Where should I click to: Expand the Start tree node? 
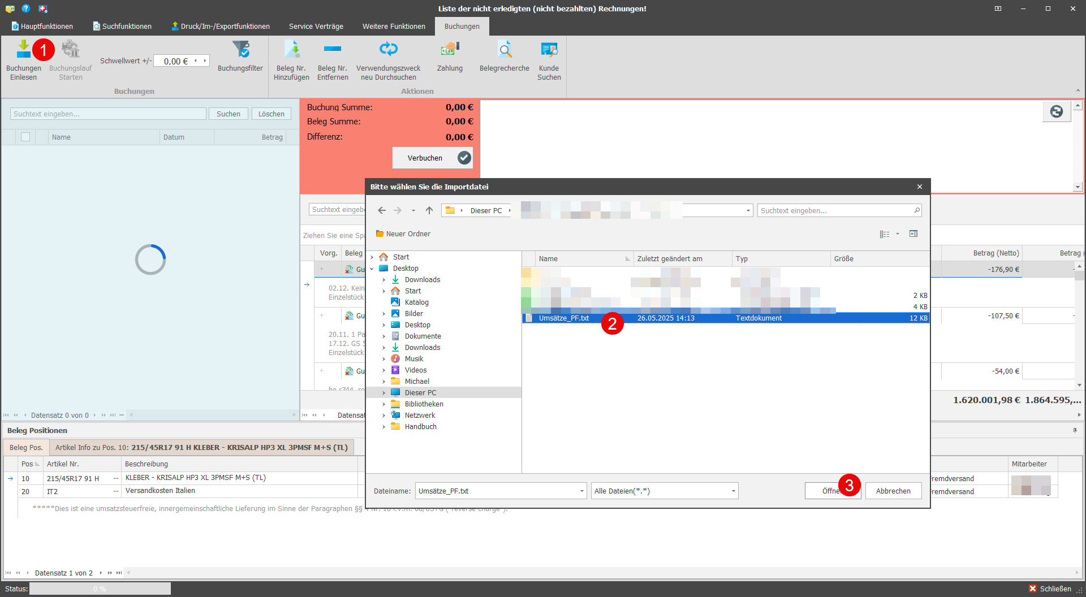click(x=372, y=257)
